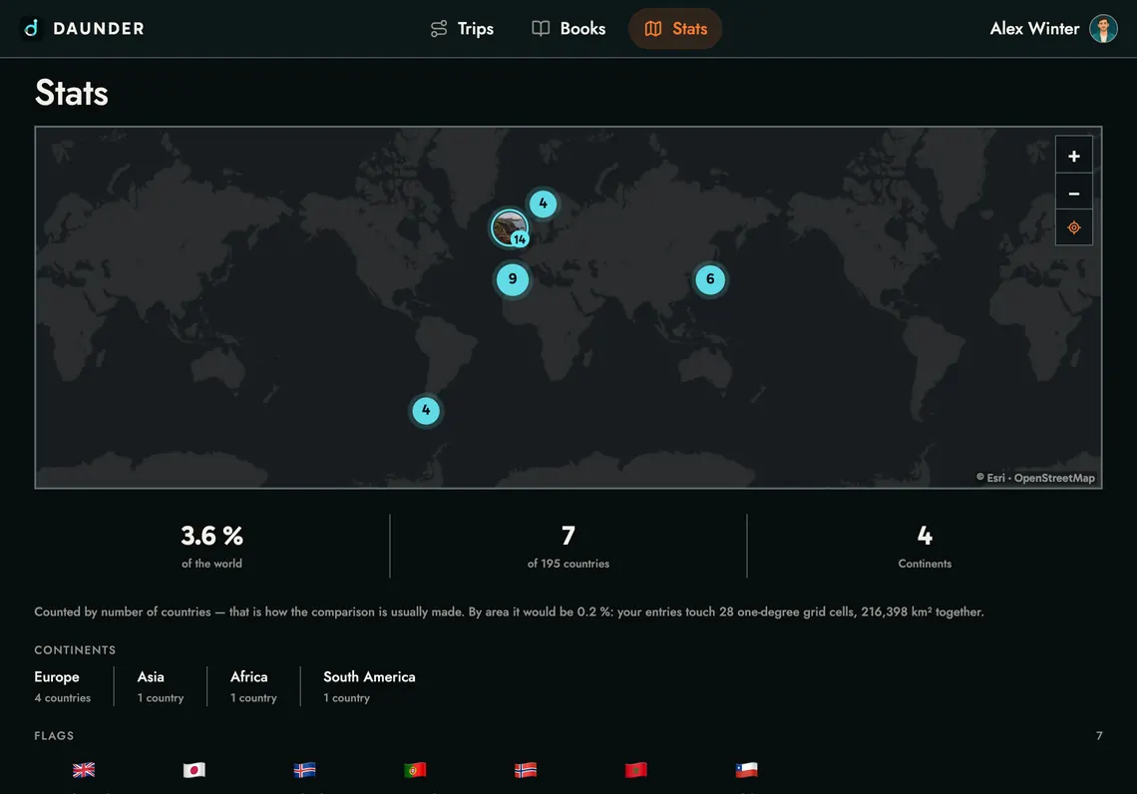Viewport: 1137px width, 794px height.
Task: Open the Books tab
Action: pyautogui.click(x=568, y=28)
